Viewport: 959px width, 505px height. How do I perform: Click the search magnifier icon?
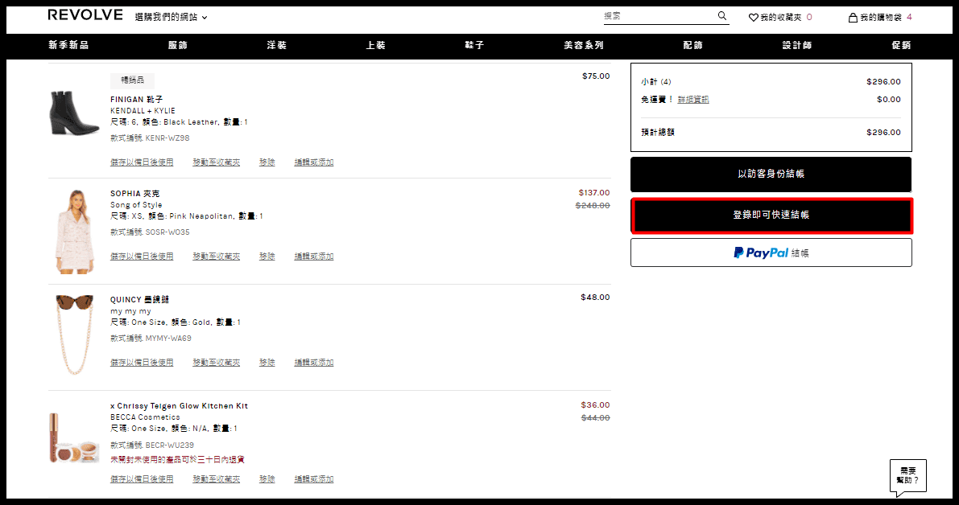click(722, 16)
